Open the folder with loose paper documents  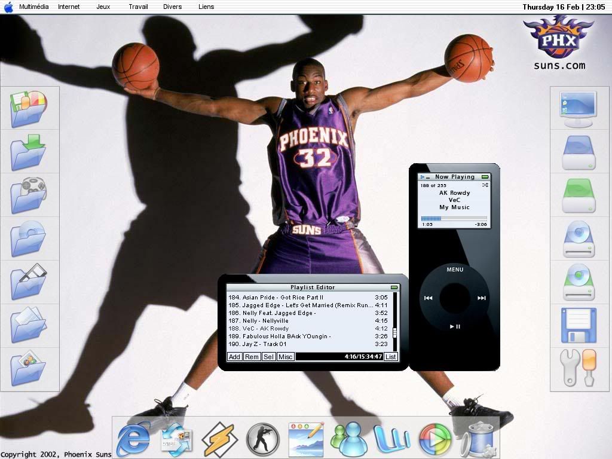tap(29, 325)
